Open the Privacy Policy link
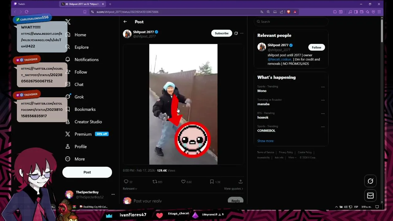The height and width of the screenshot is (221, 393). [286, 152]
